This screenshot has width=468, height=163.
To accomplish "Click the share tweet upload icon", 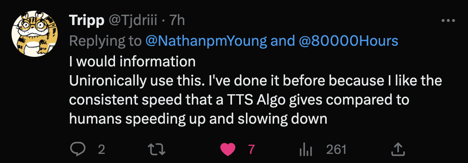I will (x=398, y=149).
